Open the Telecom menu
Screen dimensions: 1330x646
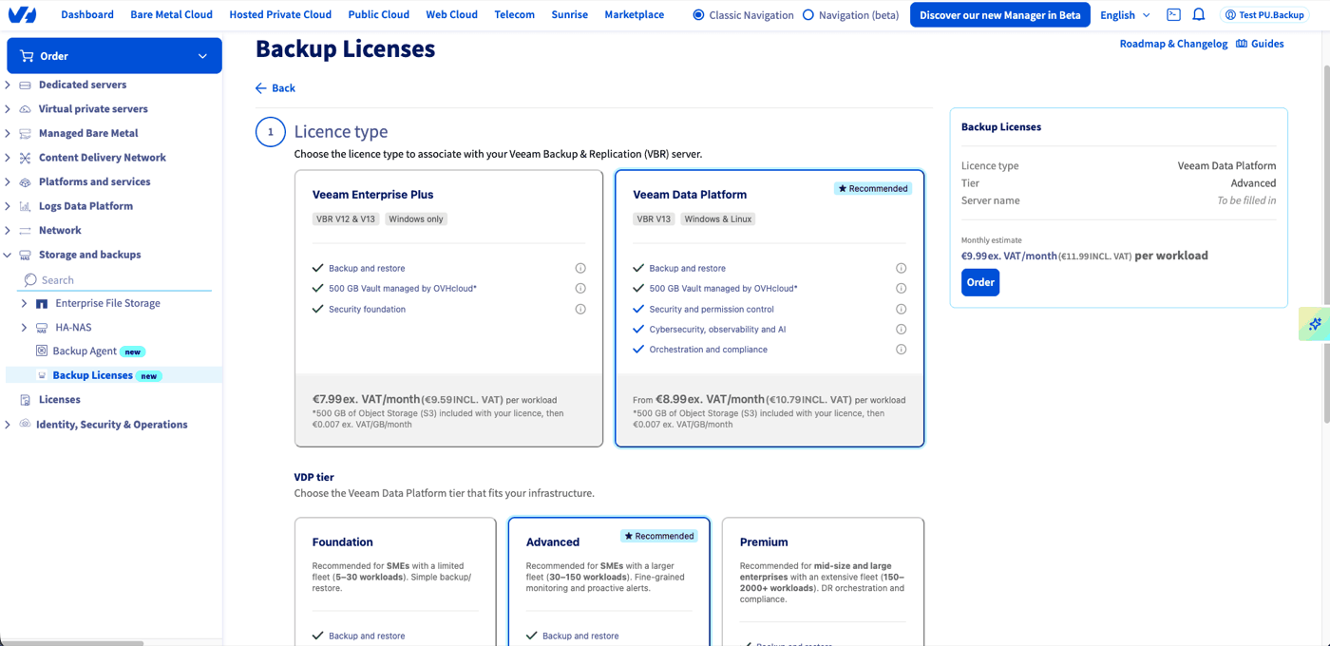(x=515, y=15)
